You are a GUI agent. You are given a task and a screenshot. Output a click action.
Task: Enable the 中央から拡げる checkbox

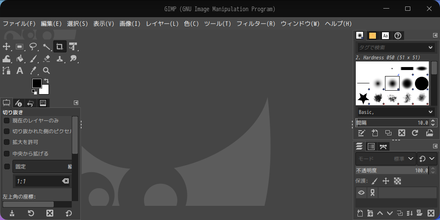tap(6, 153)
